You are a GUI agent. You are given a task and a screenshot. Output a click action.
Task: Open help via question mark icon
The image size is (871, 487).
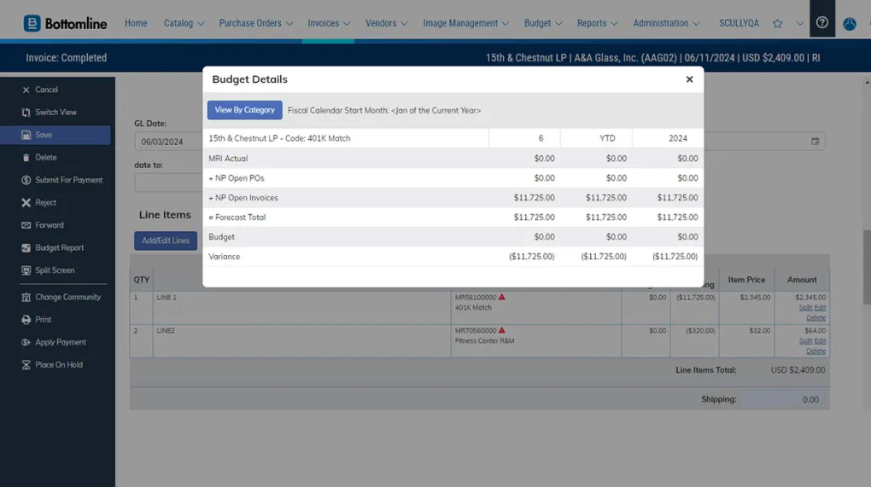coord(821,23)
